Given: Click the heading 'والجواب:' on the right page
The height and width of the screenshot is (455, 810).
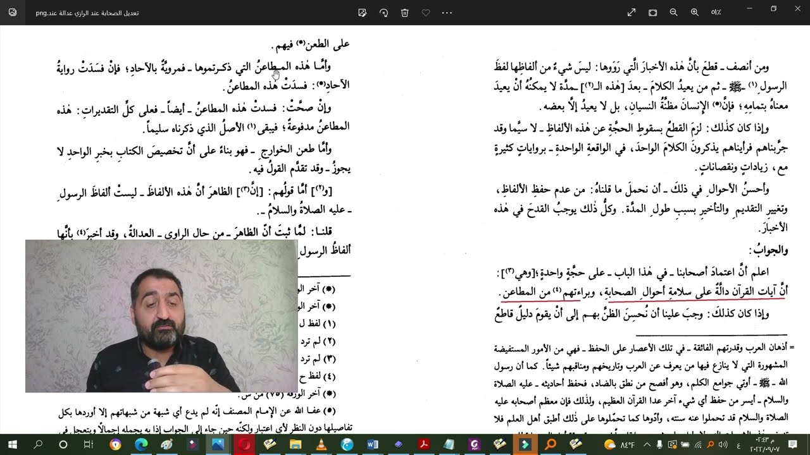Looking at the screenshot, I should point(768,250).
